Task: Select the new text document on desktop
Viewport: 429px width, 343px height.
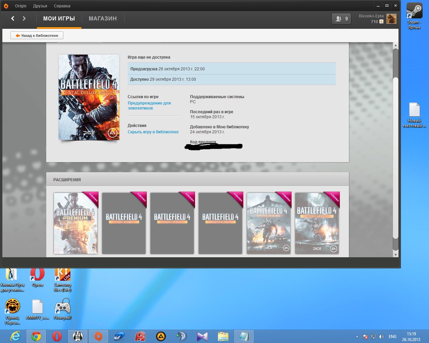Action: [x=414, y=115]
